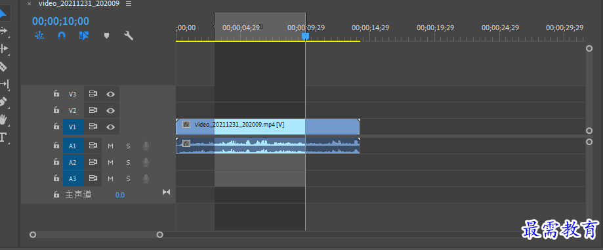Mute track A1
The width and height of the screenshot is (603, 250).
point(110,146)
